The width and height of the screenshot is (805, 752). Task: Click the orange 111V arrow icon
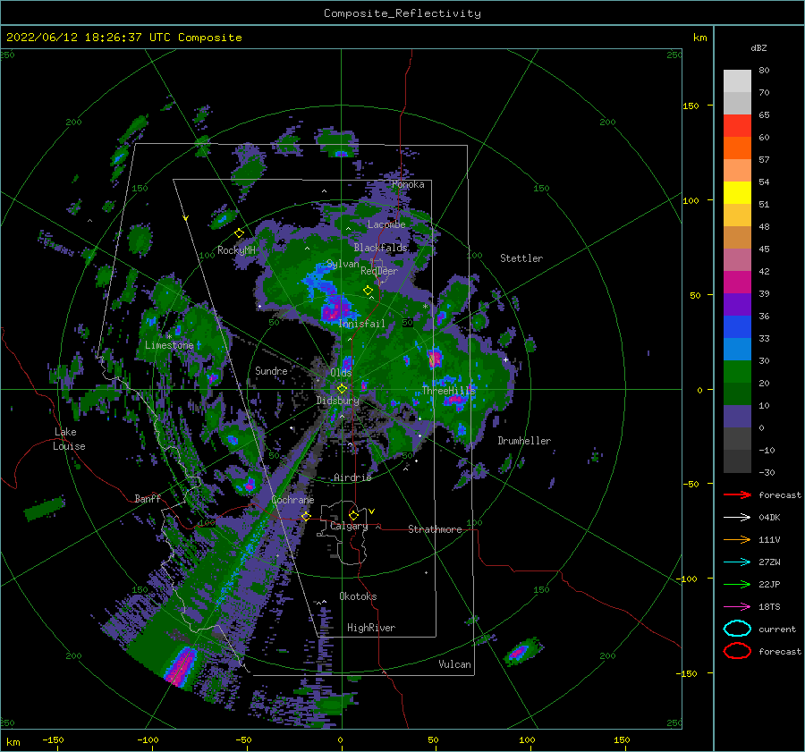pos(737,539)
